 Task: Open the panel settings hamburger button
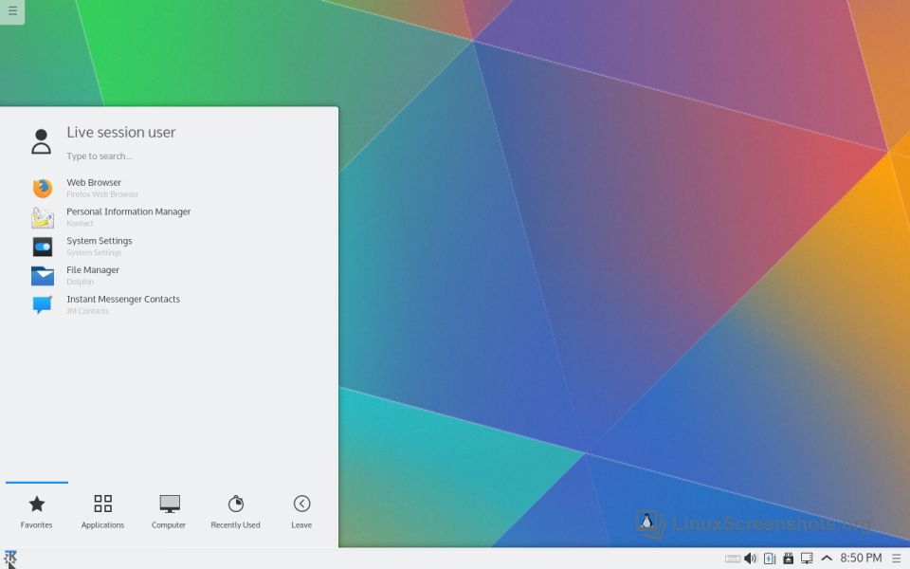click(x=897, y=559)
